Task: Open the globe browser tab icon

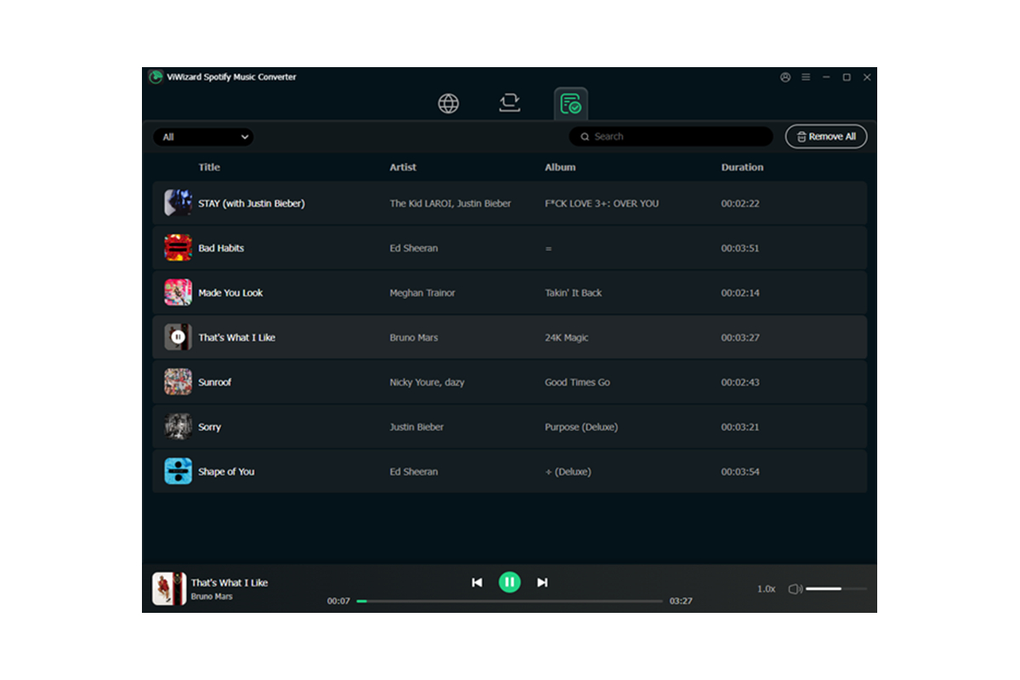Action: point(448,104)
